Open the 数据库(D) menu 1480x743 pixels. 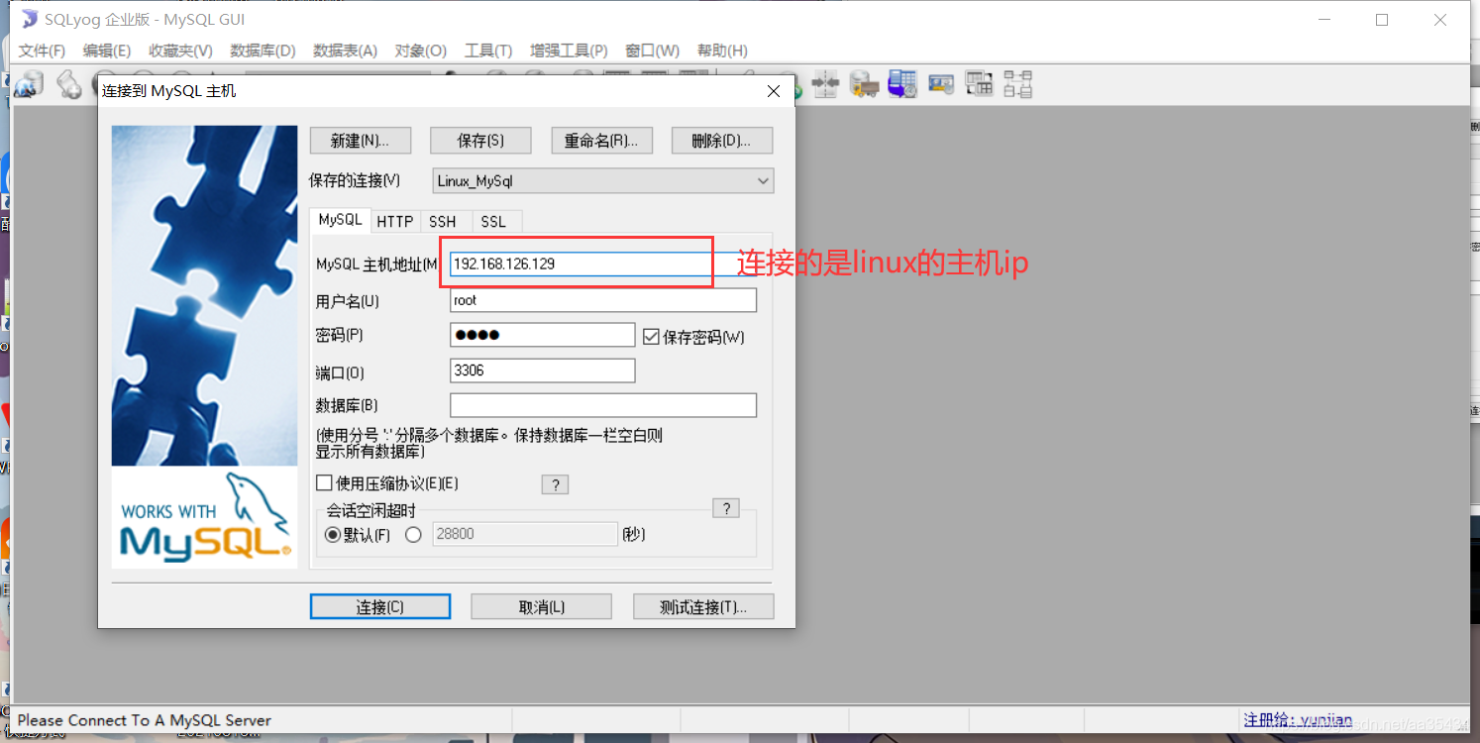point(263,51)
